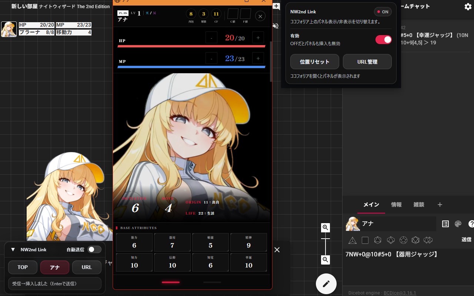Viewport: 474px width, 296px height.
Task: Click the 筋力 6 attribute cell
Action: pyautogui.click(x=134, y=242)
